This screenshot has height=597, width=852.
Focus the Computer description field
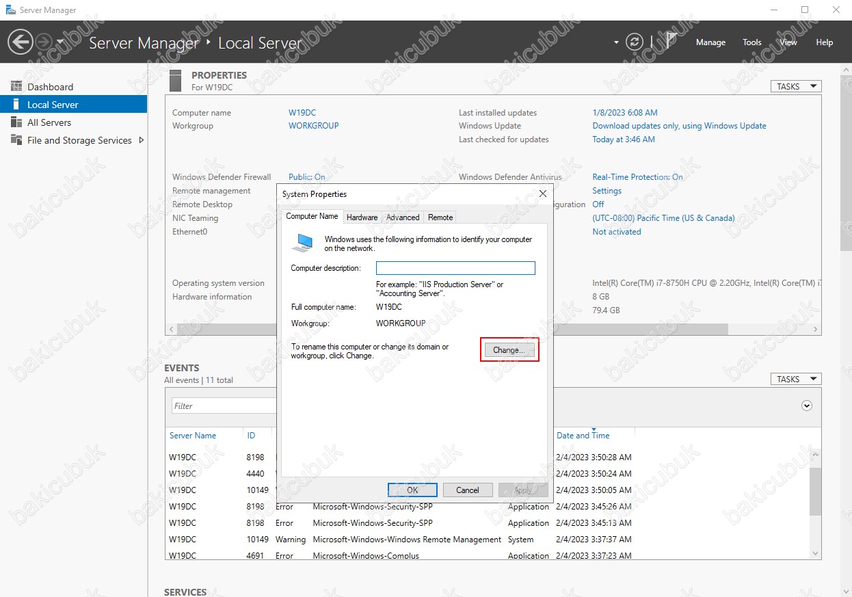455,268
